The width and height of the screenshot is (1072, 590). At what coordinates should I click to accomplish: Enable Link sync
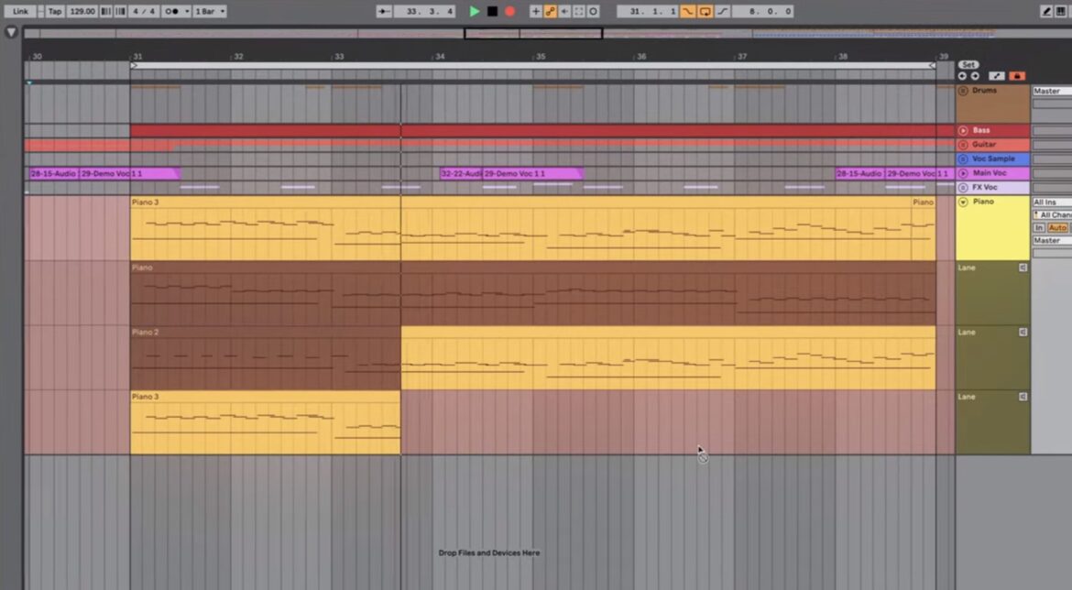(x=20, y=11)
